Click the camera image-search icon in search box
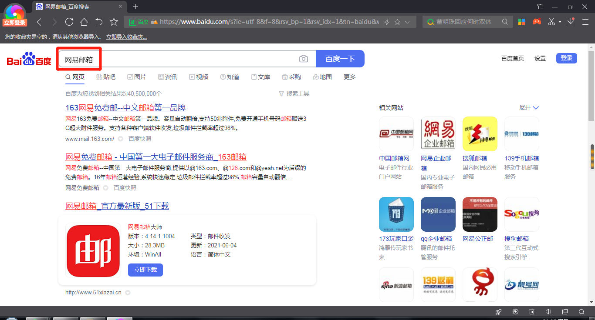Viewport: 595px width, 320px height. [304, 59]
